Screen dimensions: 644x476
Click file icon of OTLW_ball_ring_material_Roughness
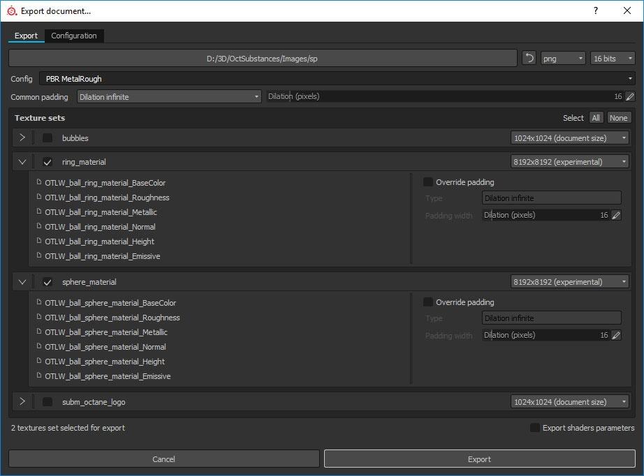tap(39, 197)
